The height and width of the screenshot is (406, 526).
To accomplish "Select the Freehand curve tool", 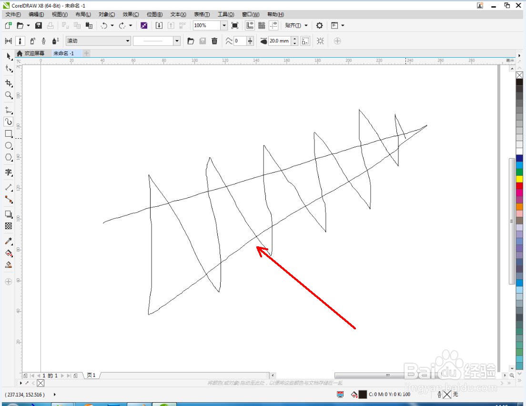I will coord(9,110).
